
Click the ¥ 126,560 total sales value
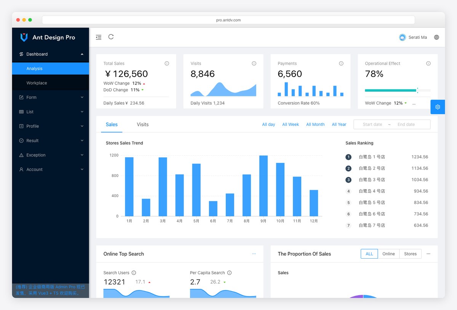(x=126, y=74)
